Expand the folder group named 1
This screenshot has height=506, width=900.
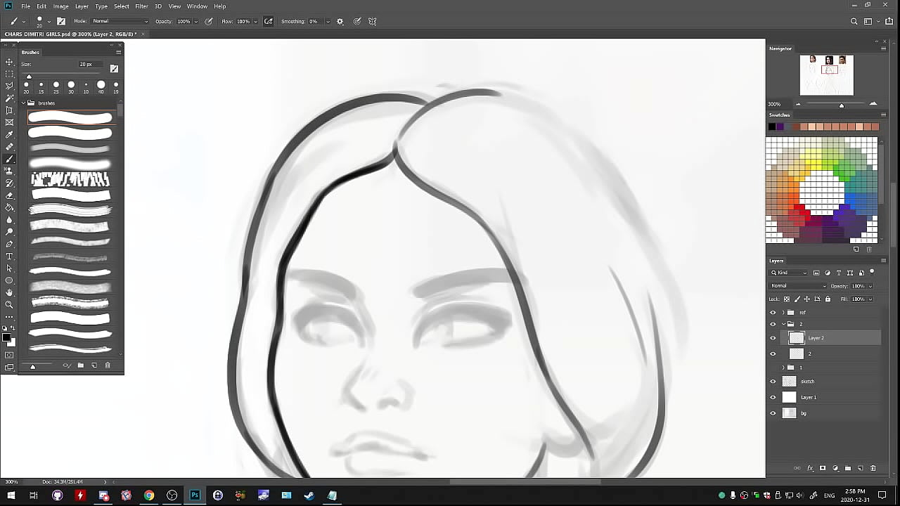783,368
